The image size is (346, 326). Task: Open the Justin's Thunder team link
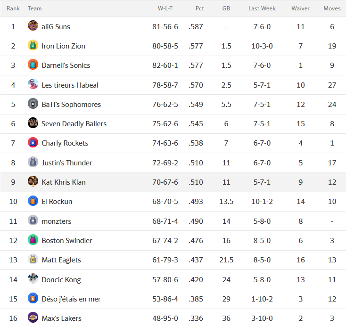click(67, 163)
